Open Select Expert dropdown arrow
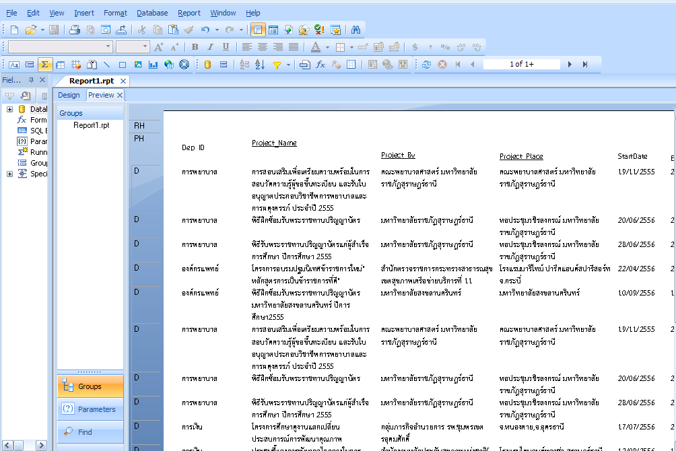The image size is (676, 451). coord(288,65)
